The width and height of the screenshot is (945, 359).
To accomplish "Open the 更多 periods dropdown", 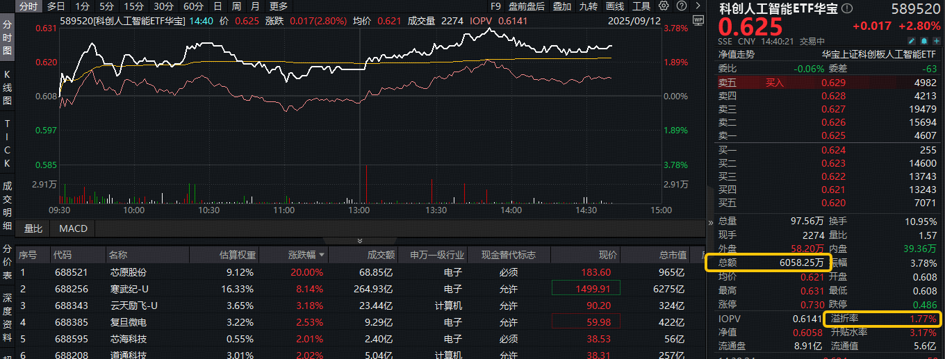I will pyautogui.click(x=279, y=6).
